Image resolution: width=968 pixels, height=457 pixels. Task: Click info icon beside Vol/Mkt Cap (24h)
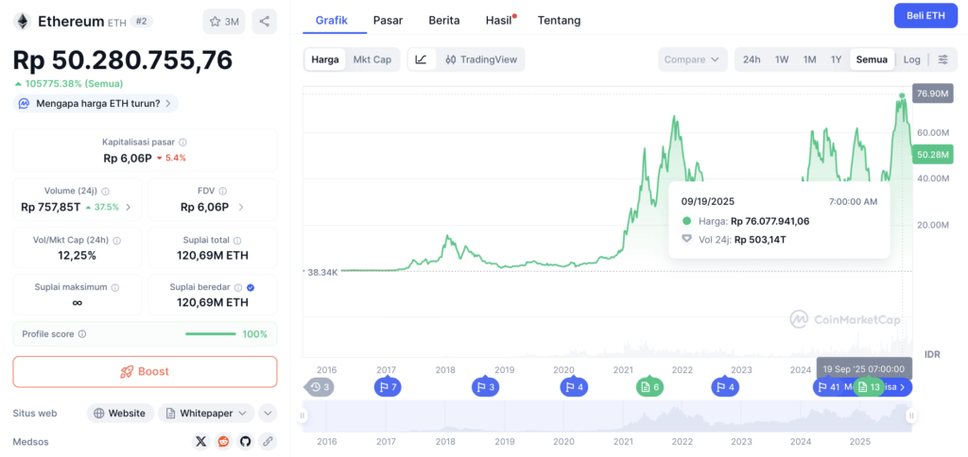coord(116,241)
